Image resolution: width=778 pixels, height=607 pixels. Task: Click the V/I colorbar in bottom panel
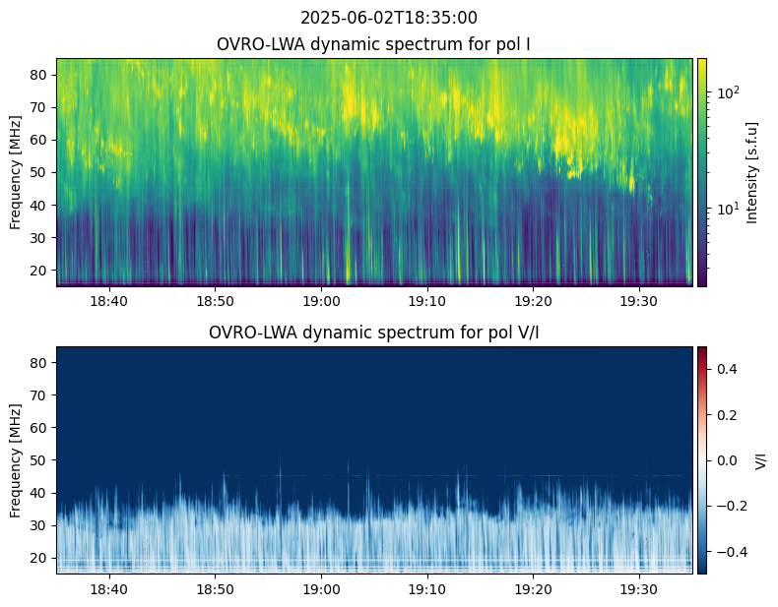coord(702,459)
